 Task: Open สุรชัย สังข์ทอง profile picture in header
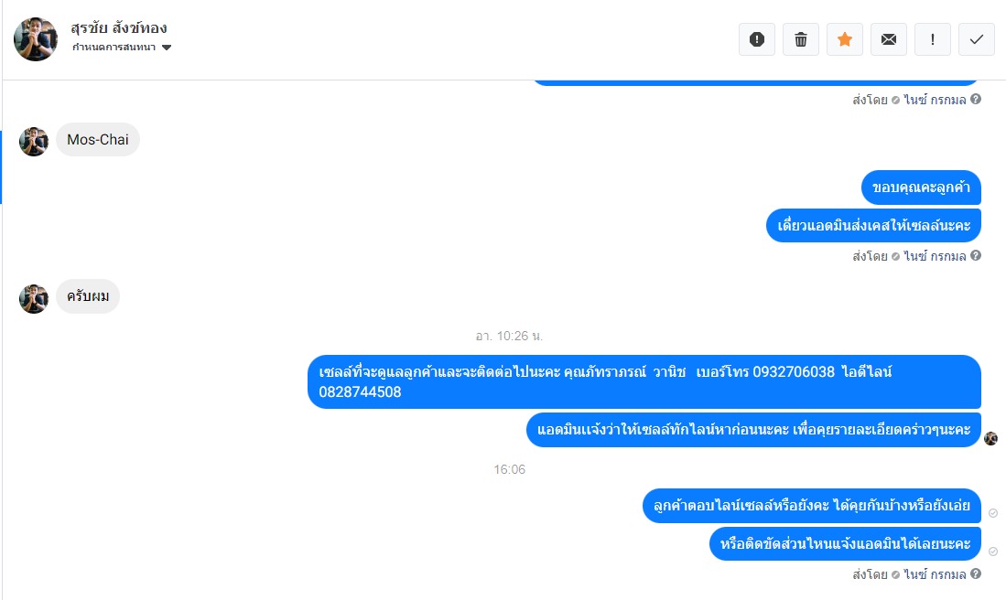click(x=36, y=39)
